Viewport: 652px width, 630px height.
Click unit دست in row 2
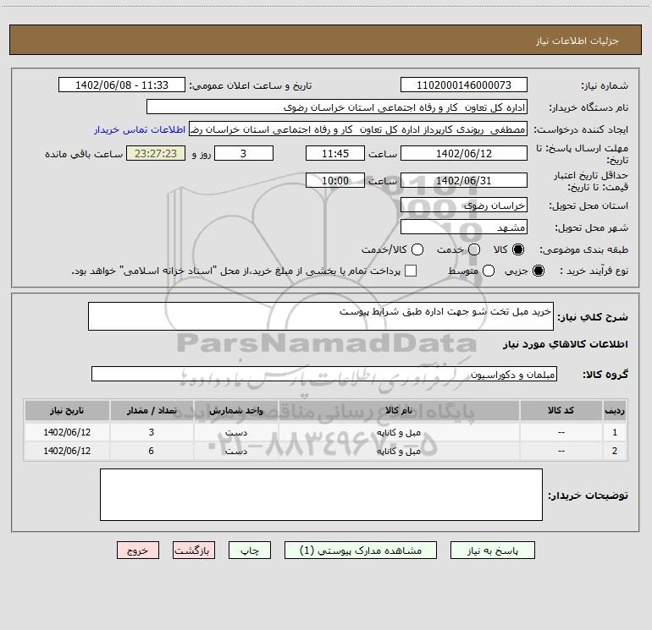click(236, 451)
